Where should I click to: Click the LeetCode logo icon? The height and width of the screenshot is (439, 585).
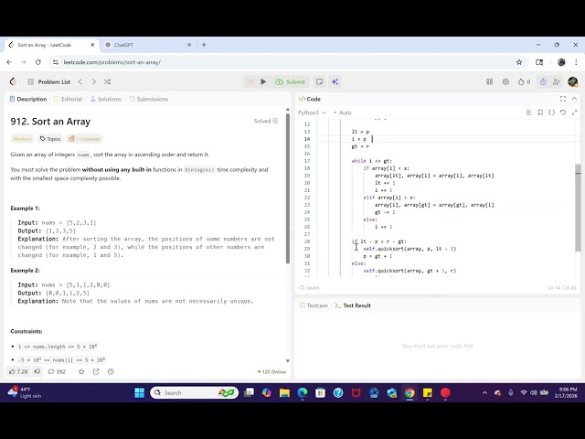tap(13, 81)
